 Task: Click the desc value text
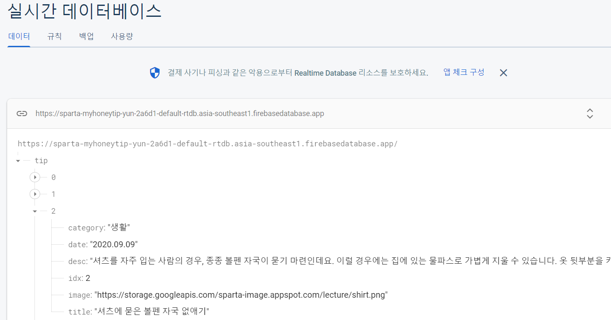tap(351, 262)
